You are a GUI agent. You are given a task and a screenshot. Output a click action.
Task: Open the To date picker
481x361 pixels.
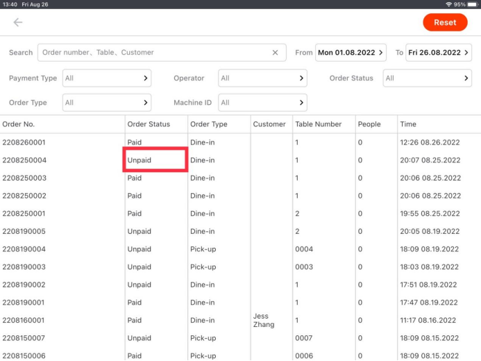click(439, 53)
